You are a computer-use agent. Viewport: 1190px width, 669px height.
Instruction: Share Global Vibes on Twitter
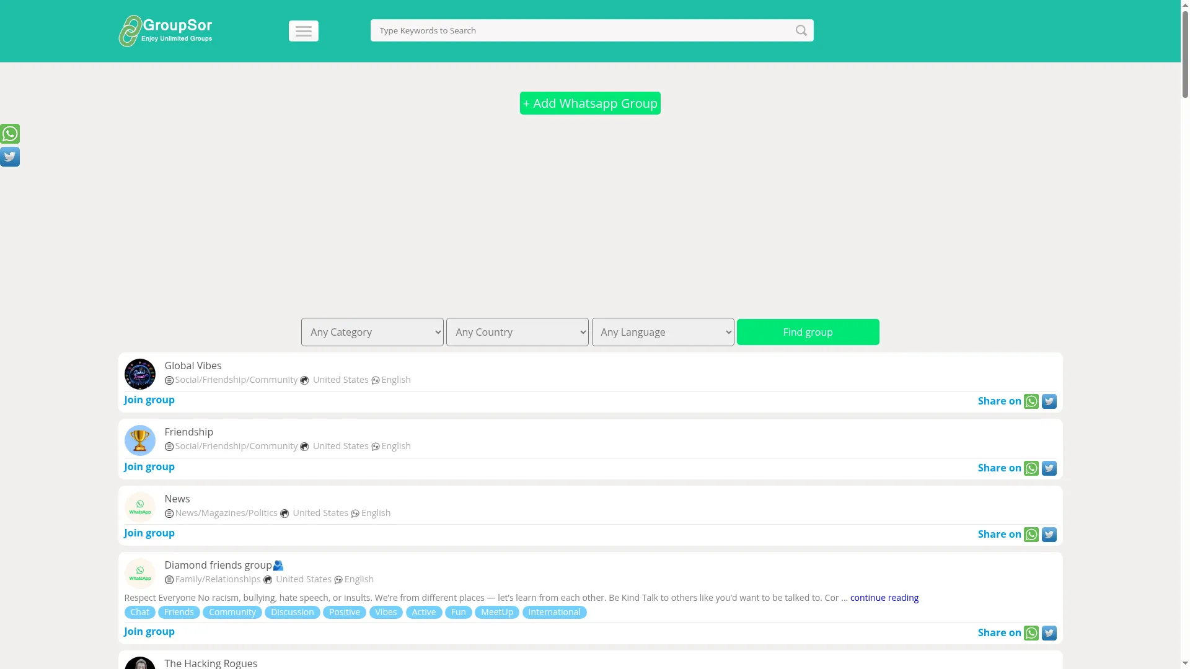[x=1049, y=401]
